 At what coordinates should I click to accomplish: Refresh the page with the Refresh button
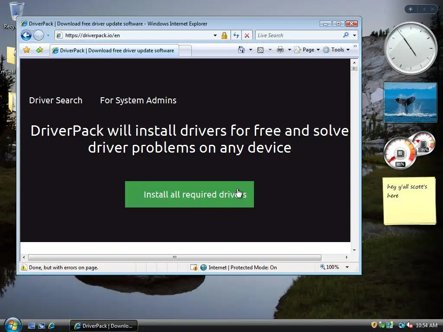click(x=236, y=35)
